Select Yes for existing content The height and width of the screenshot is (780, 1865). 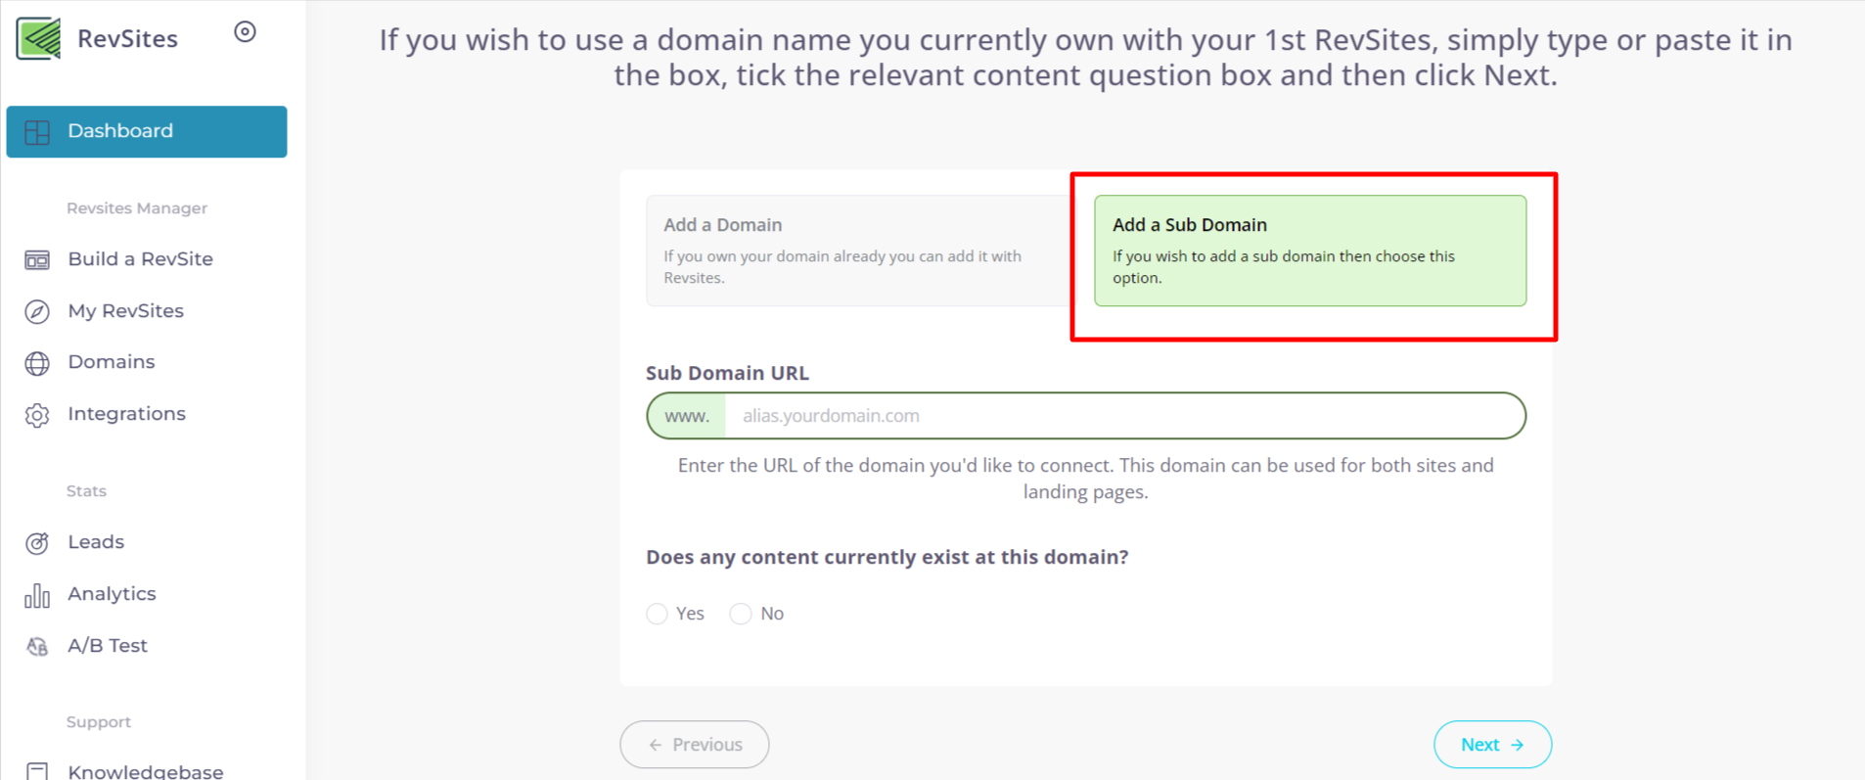pyautogui.click(x=658, y=614)
